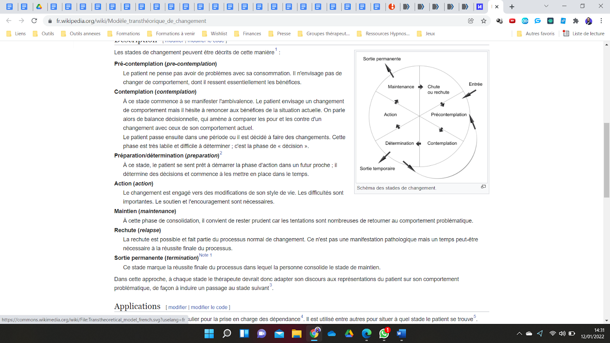Open the Outils bookmark folder
The height and width of the screenshot is (343, 610).
pyautogui.click(x=43, y=34)
